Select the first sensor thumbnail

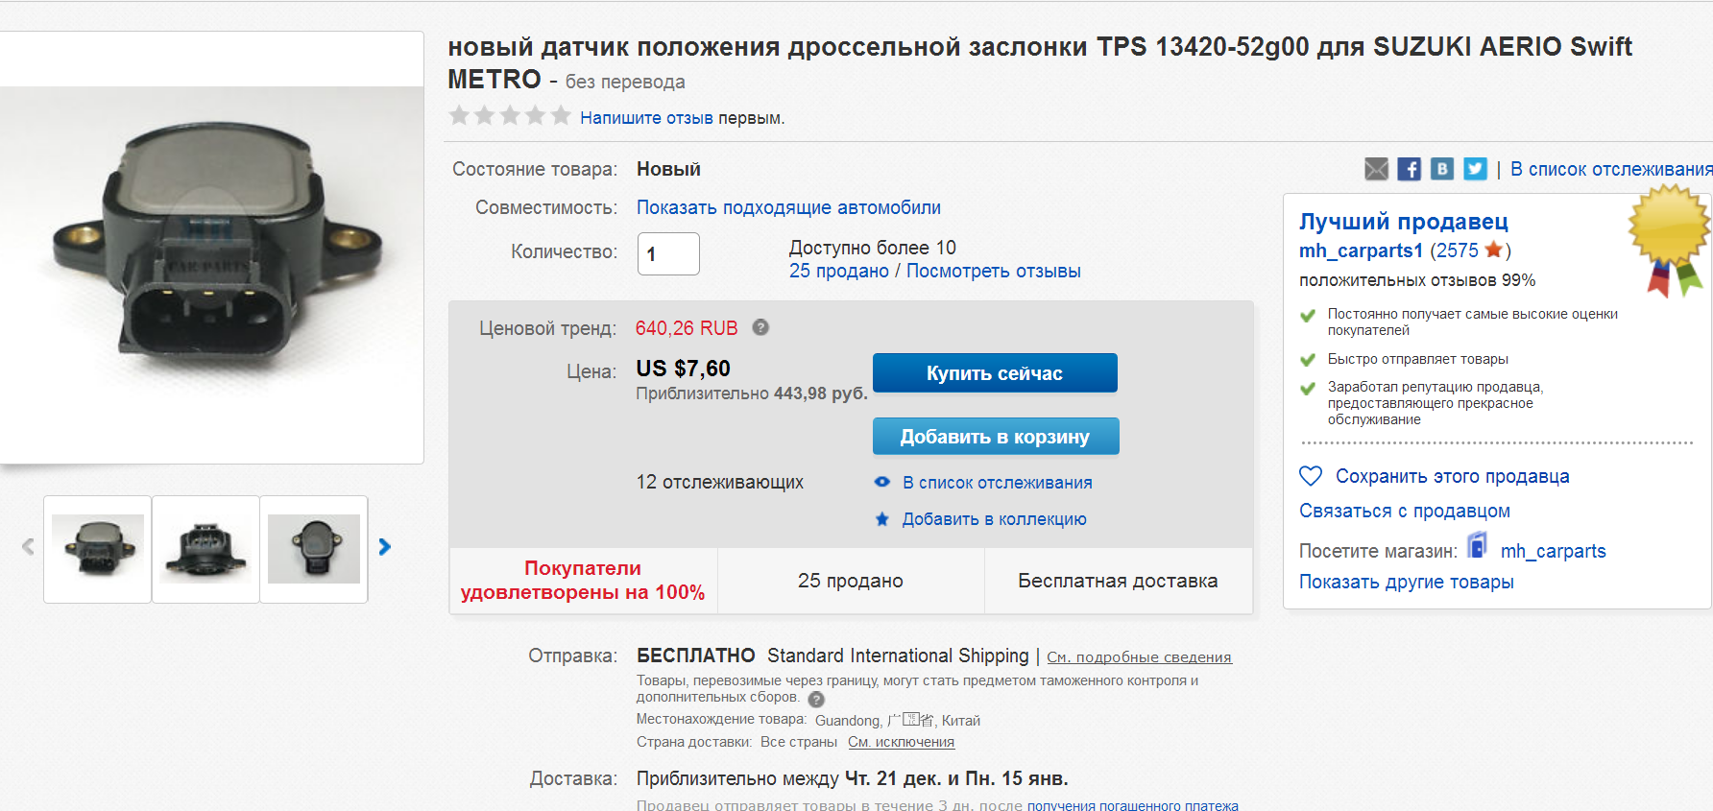[x=98, y=549]
